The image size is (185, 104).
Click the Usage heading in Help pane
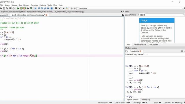(144, 21)
